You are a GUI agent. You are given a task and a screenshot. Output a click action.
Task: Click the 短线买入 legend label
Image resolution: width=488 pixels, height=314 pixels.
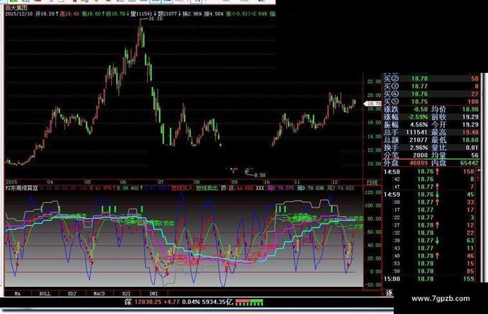point(183,188)
